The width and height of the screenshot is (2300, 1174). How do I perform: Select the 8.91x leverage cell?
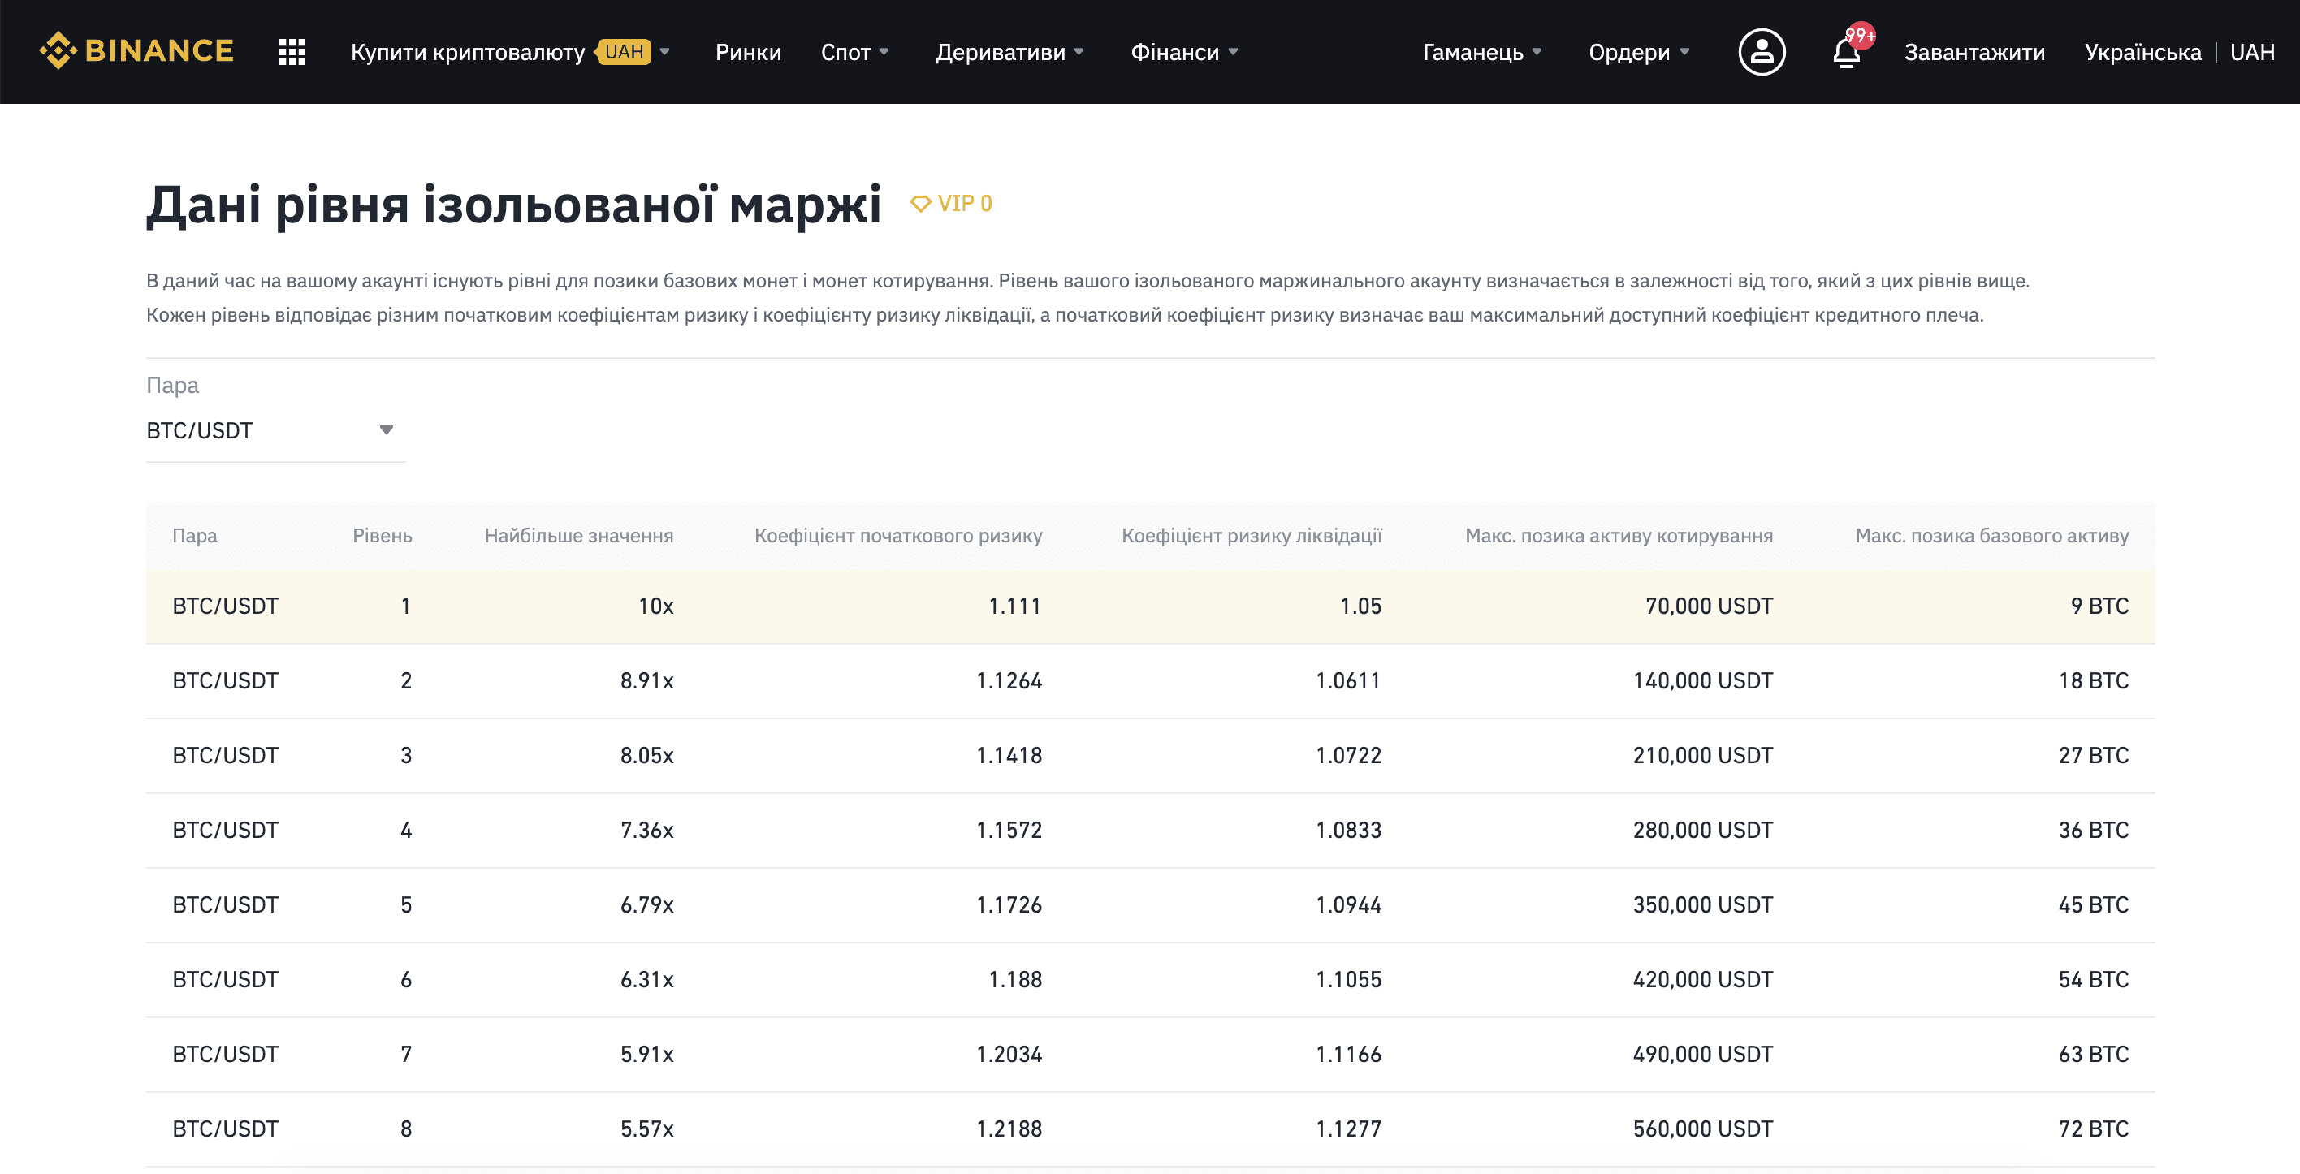(646, 681)
